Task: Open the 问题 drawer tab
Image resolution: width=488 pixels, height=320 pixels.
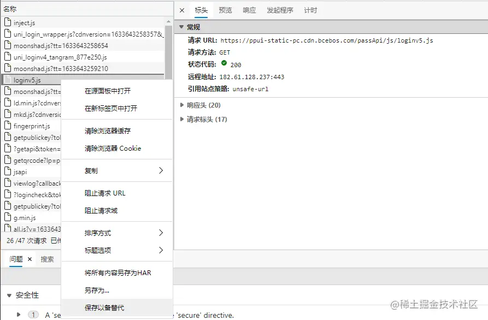Action: [x=16, y=259]
